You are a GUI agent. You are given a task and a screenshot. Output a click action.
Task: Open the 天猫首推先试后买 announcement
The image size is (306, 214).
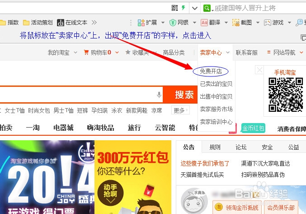[202, 175]
